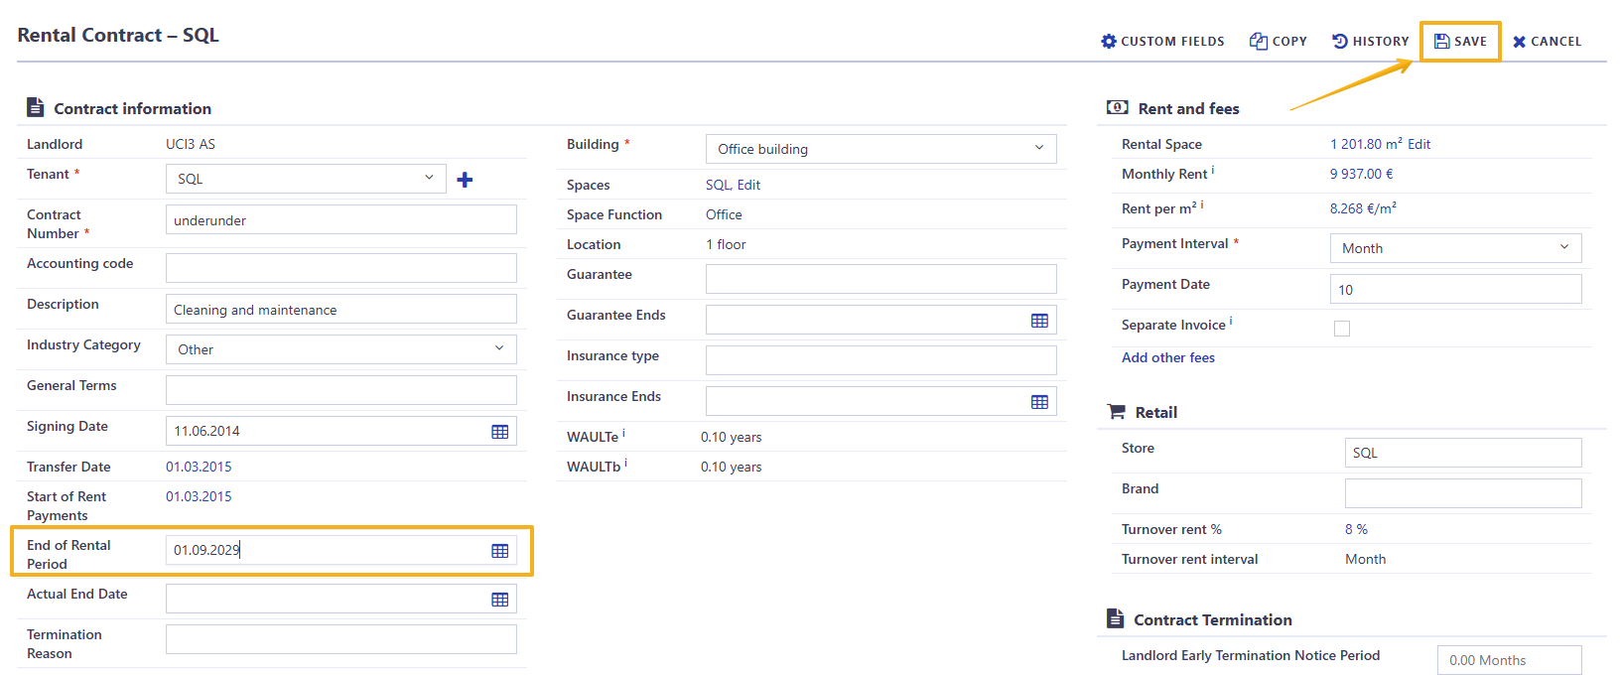
Task: Click Rental Space 1 201.80 m² value
Action: pos(1366,144)
